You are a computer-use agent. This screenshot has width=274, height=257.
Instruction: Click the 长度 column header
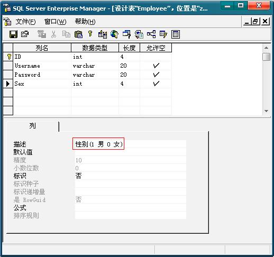130,48
